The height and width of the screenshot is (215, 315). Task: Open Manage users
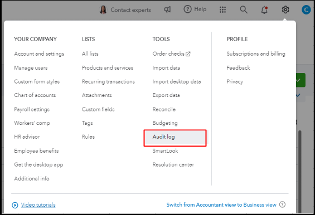[31, 68]
